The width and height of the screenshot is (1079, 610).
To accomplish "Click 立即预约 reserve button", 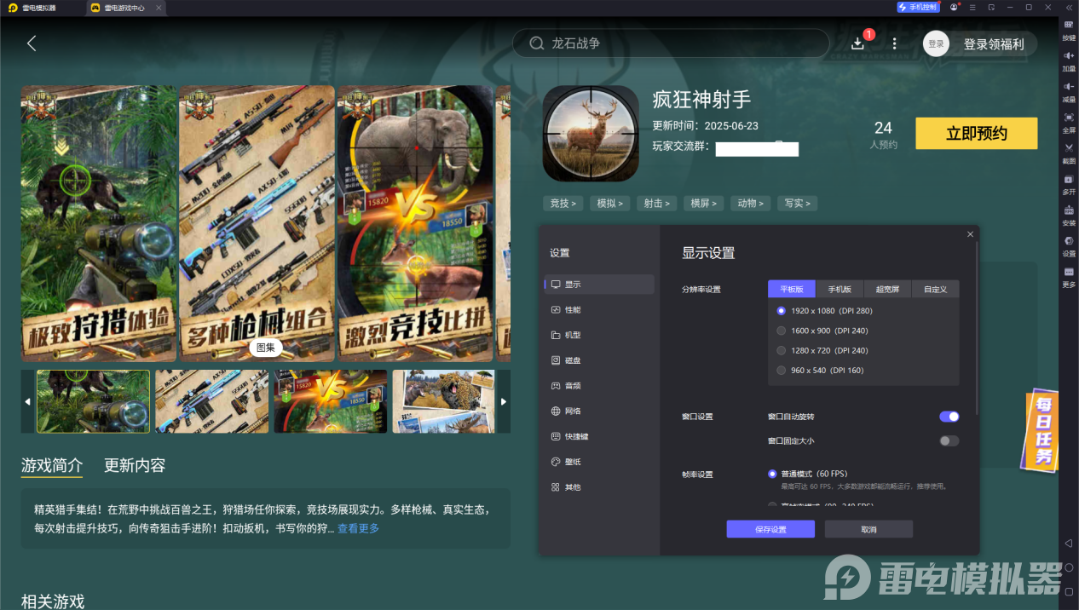I will 977,134.
